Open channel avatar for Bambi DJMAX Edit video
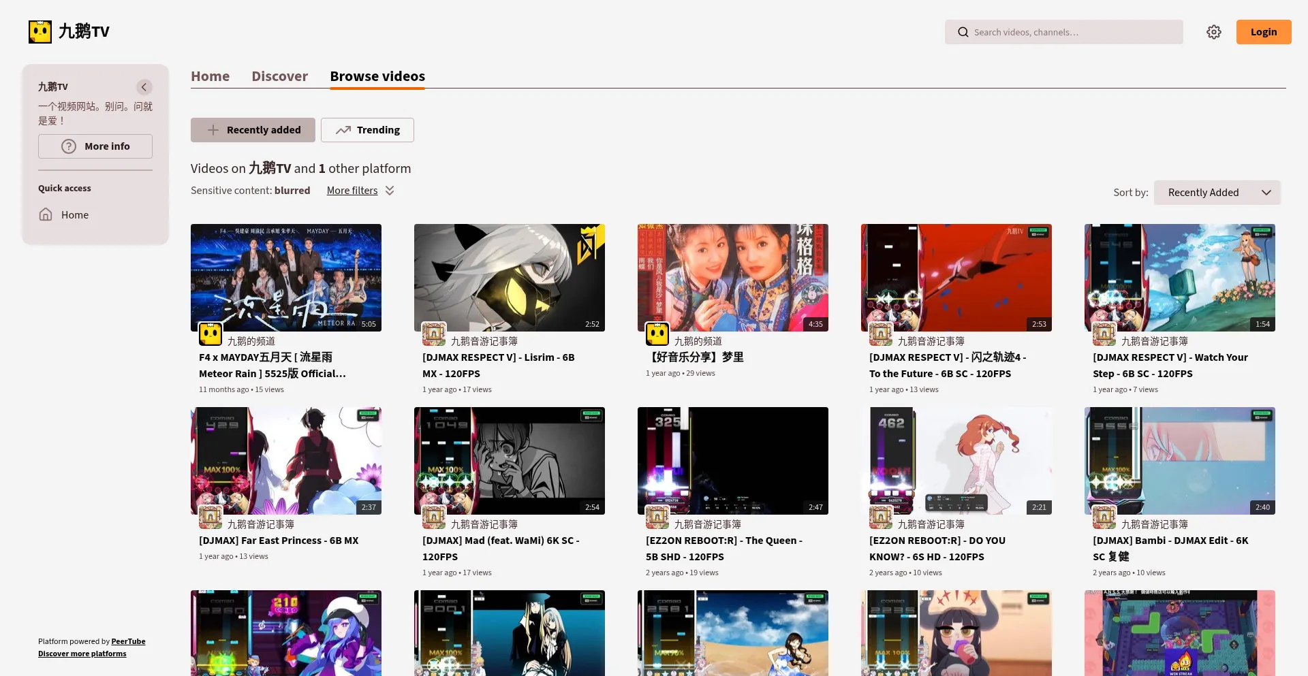Viewport: 1308px width, 676px height. coord(1104,517)
